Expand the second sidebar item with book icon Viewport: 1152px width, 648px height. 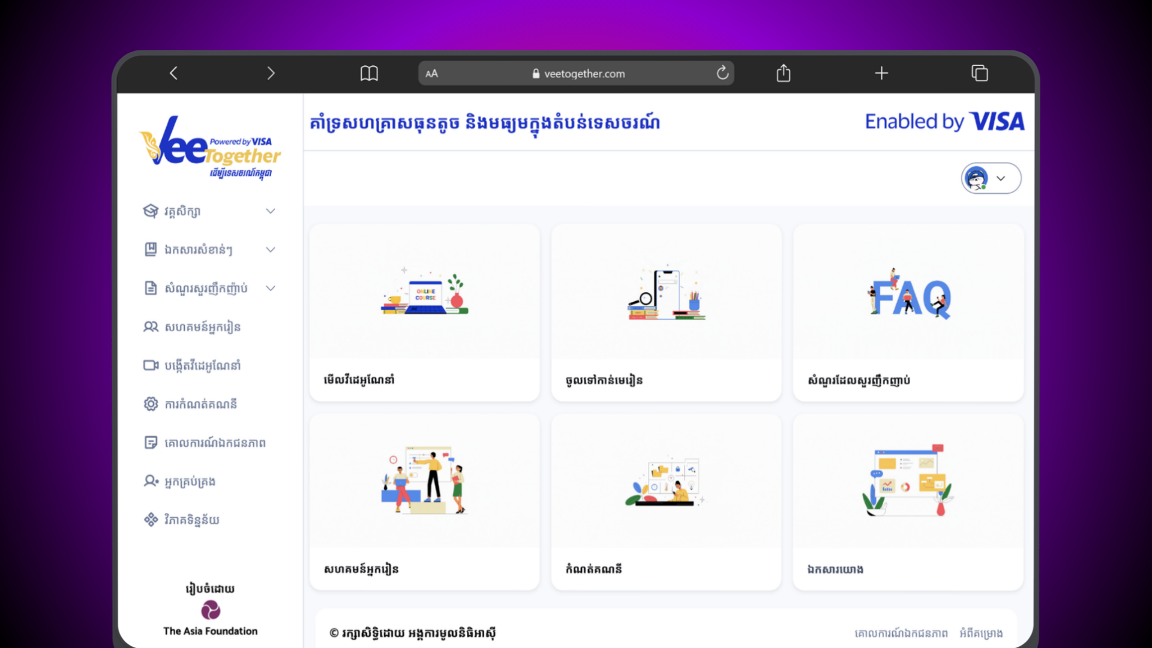click(x=271, y=250)
